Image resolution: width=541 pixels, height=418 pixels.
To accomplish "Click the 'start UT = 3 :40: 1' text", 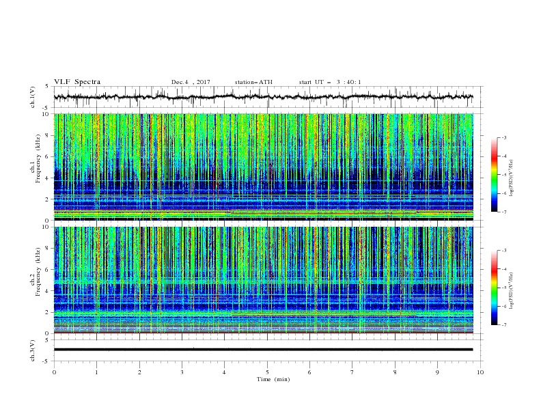I will coord(330,82).
